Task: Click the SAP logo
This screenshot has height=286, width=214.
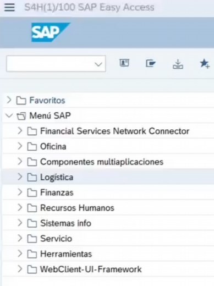Action: click(x=51, y=32)
